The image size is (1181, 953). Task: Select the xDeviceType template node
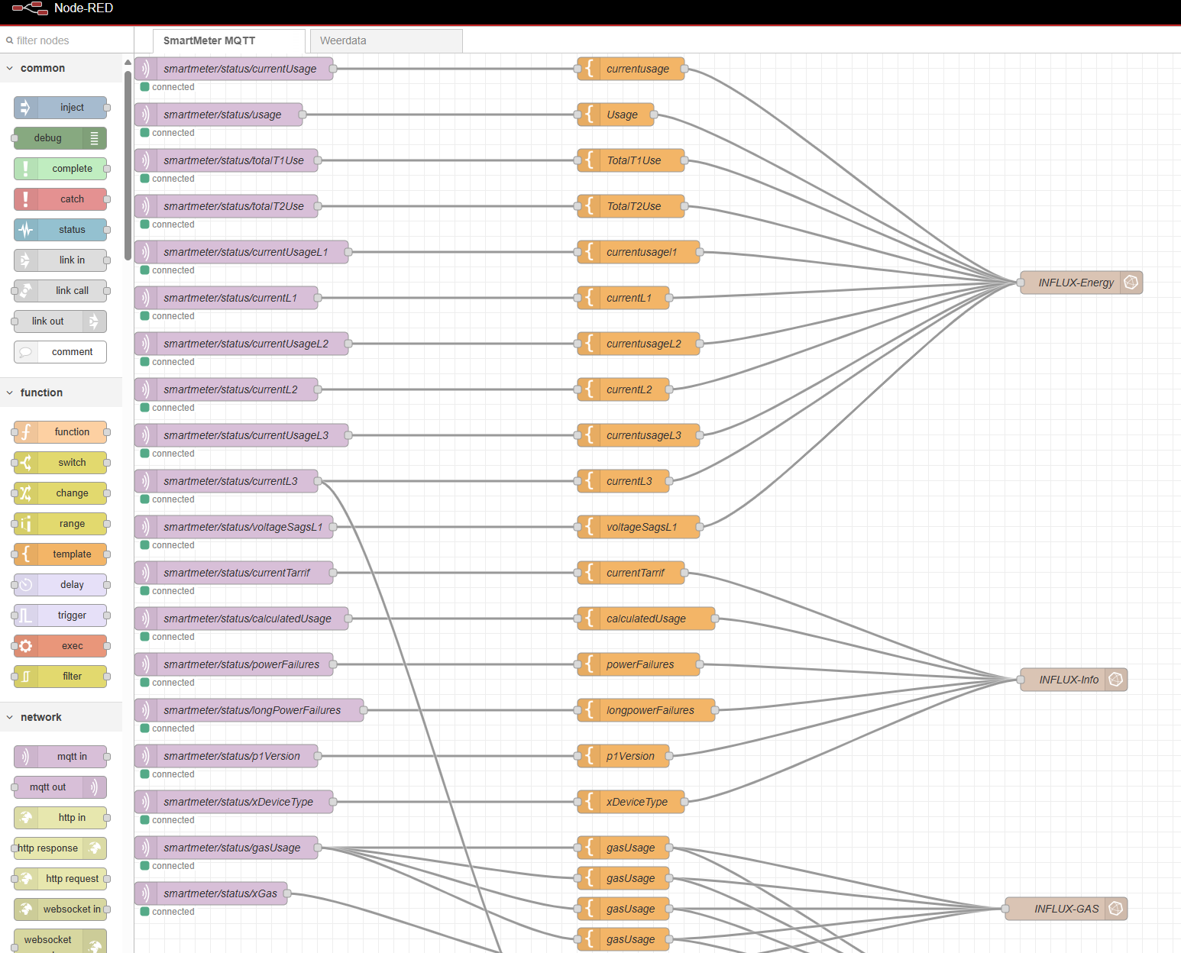point(631,802)
